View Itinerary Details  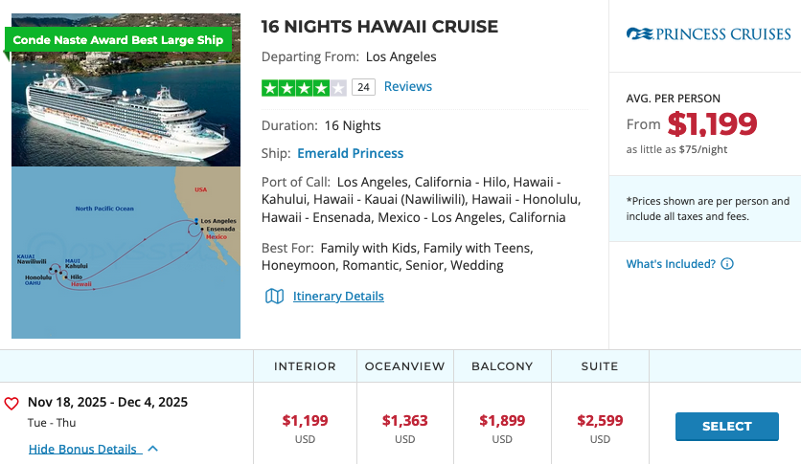tap(338, 297)
